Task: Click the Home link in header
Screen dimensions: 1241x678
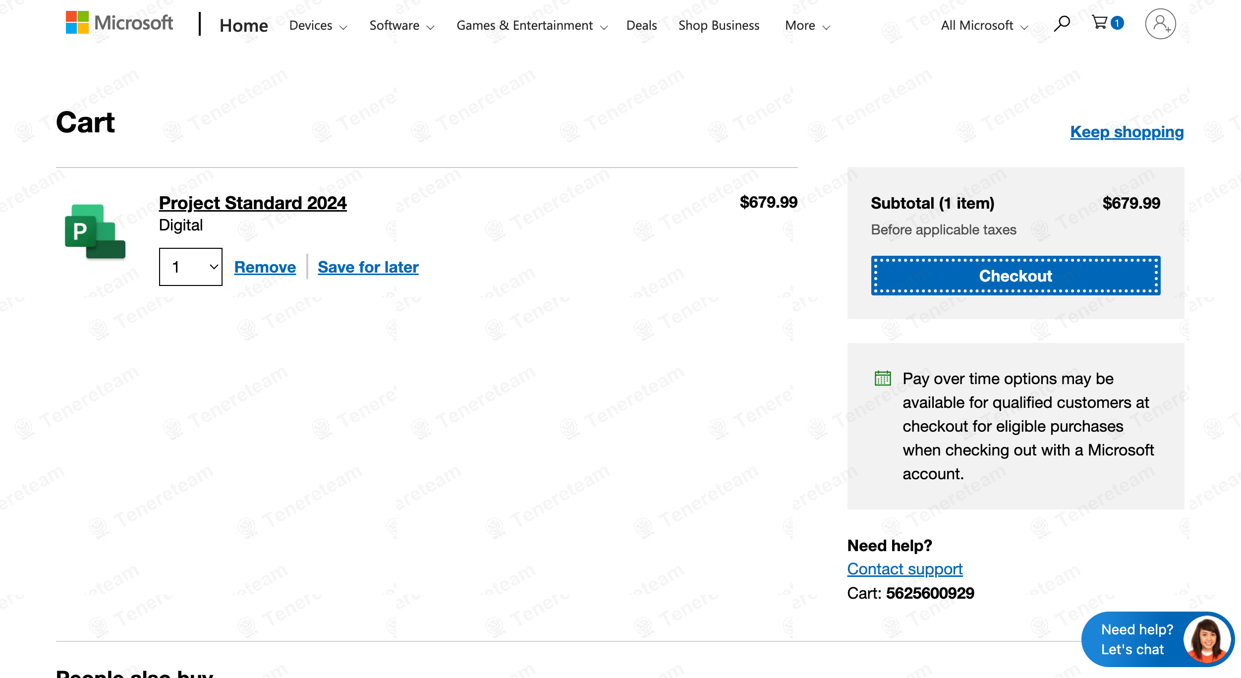Action: pos(243,25)
